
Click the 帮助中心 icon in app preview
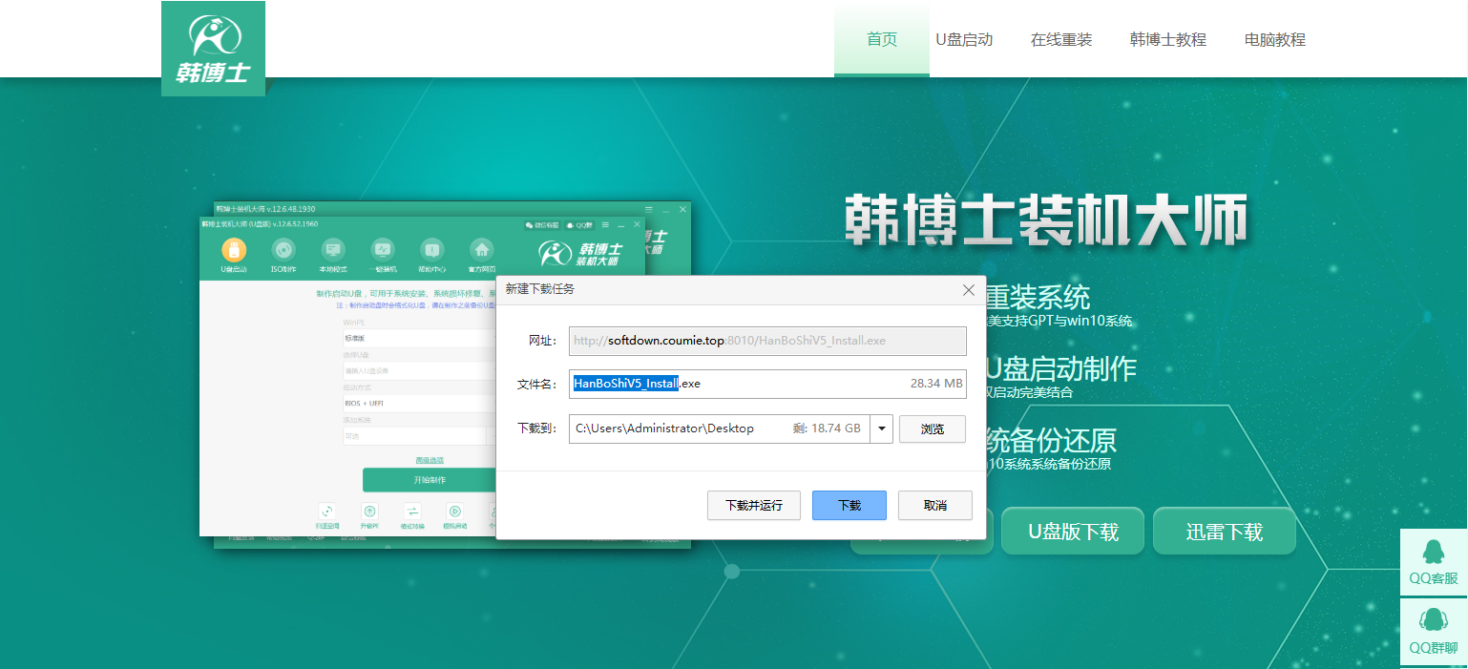pos(432,250)
